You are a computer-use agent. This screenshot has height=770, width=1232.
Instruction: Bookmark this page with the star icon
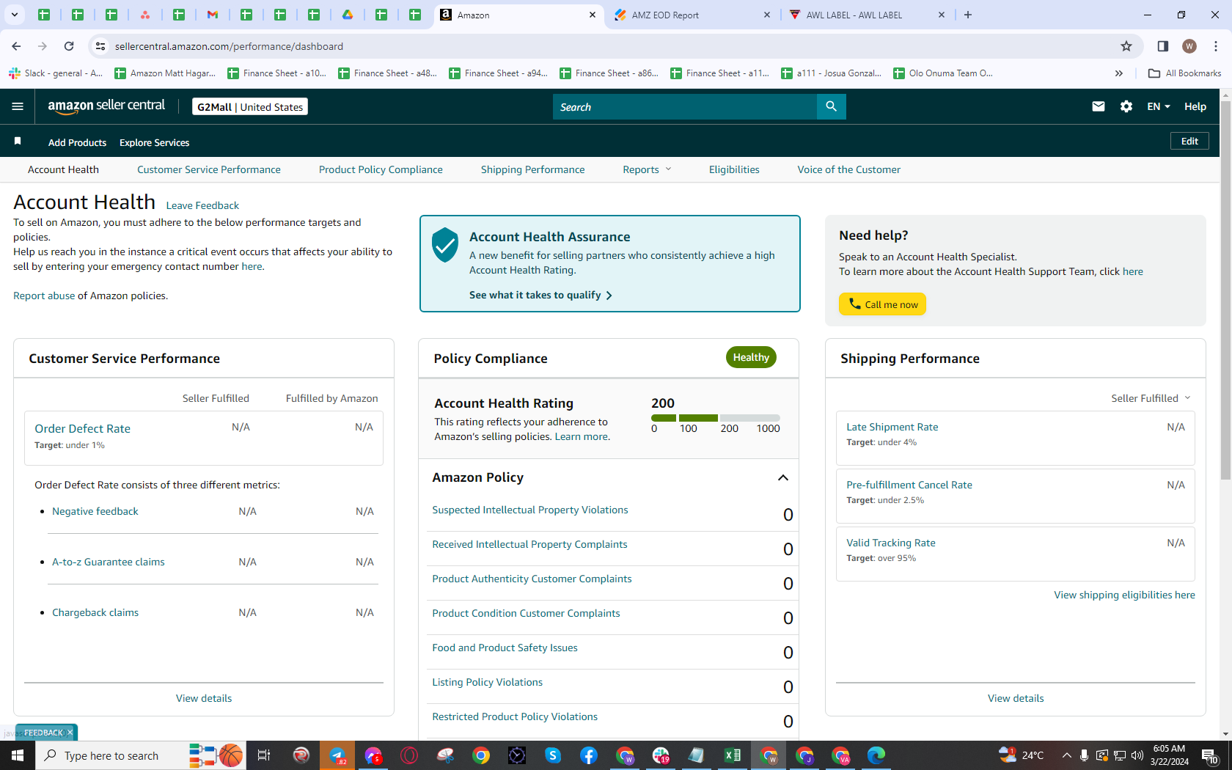point(1126,46)
